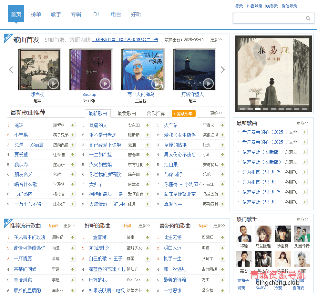Play the Backup album by Yuki张
This screenshot has height=293, width=317.
[x=105, y=84]
